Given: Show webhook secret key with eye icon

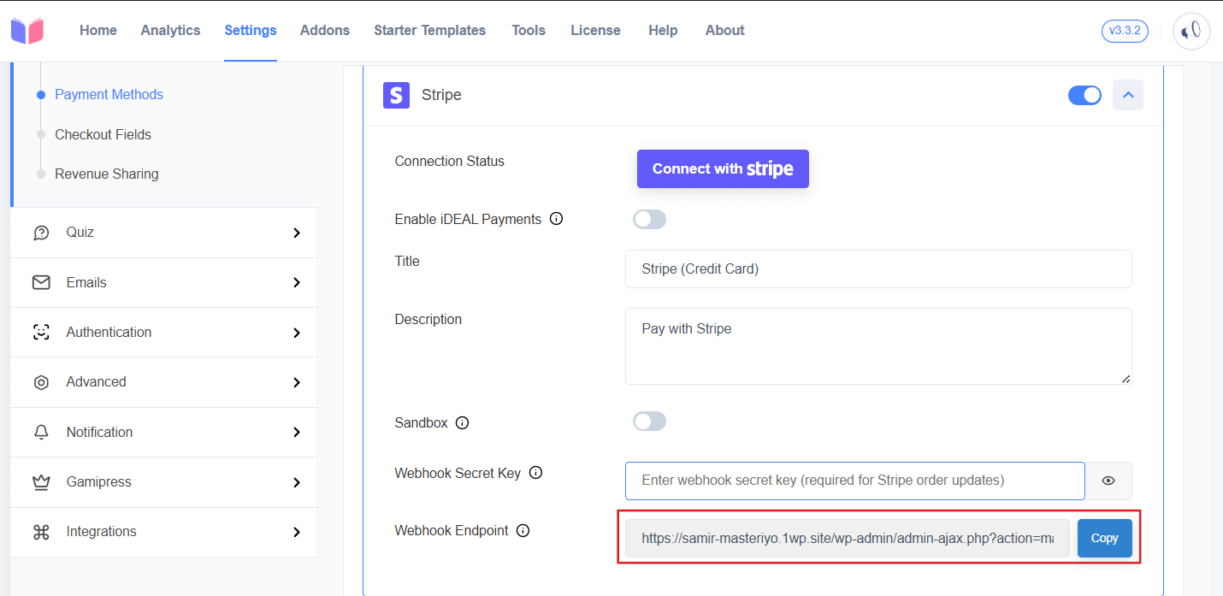Looking at the screenshot, I should pyautogui.click(x=1108, y=481).
